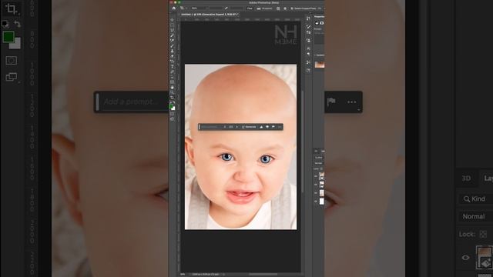This screenshot has height=277, width=493.
Task: Select the bottom white layer thumbnail
Action: point(322,202)
